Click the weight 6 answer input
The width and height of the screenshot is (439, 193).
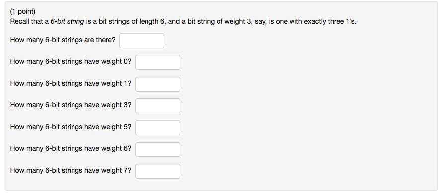pos(157,149)
